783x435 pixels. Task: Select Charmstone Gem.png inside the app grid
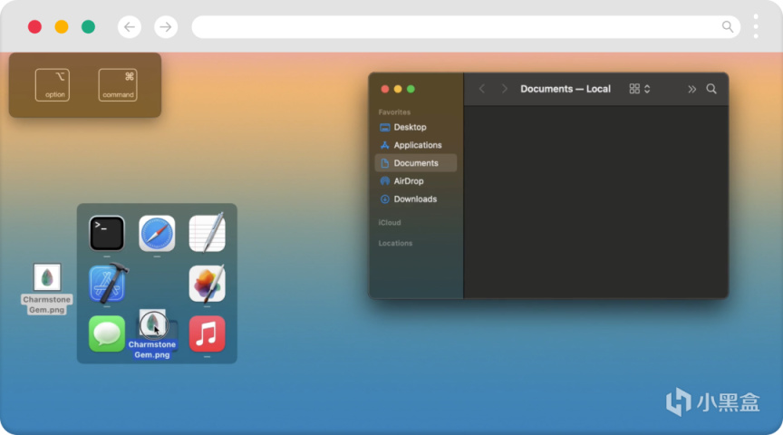[x=152, y=333]
